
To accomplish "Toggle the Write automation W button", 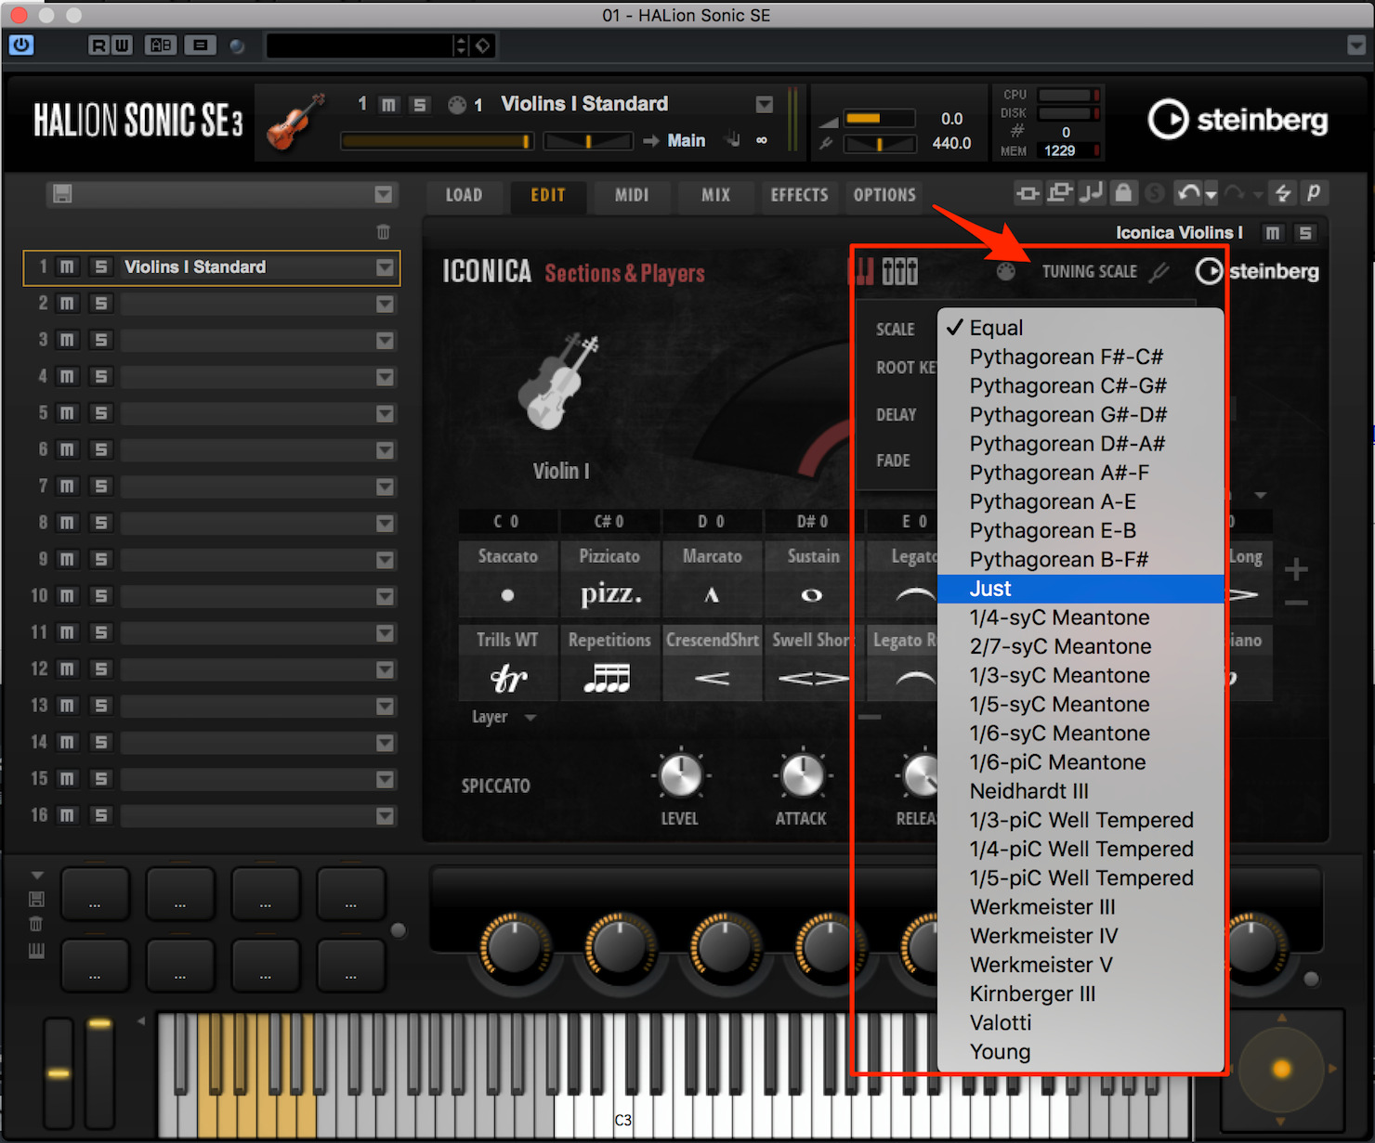I will (x=121, y=45).
